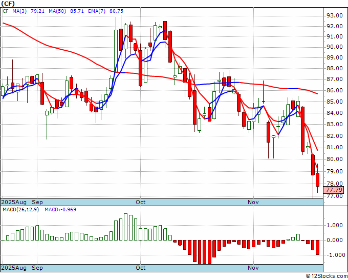Click the green CF symbol in legend
The image size is (348, 280).
click(x=6, y=11)
